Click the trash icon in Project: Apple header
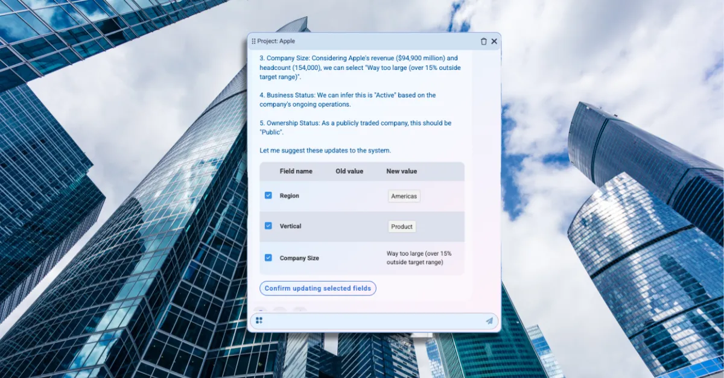724x378 pixels. 483,42
